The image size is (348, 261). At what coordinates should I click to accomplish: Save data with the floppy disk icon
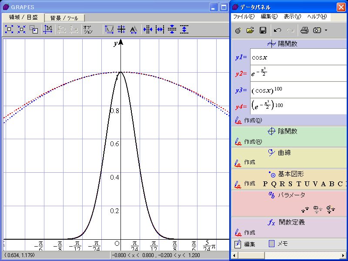263,30
